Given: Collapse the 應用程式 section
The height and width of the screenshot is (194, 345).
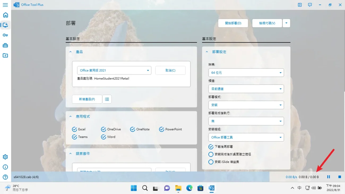Looking at the screenshot, I should pos(70,116).
